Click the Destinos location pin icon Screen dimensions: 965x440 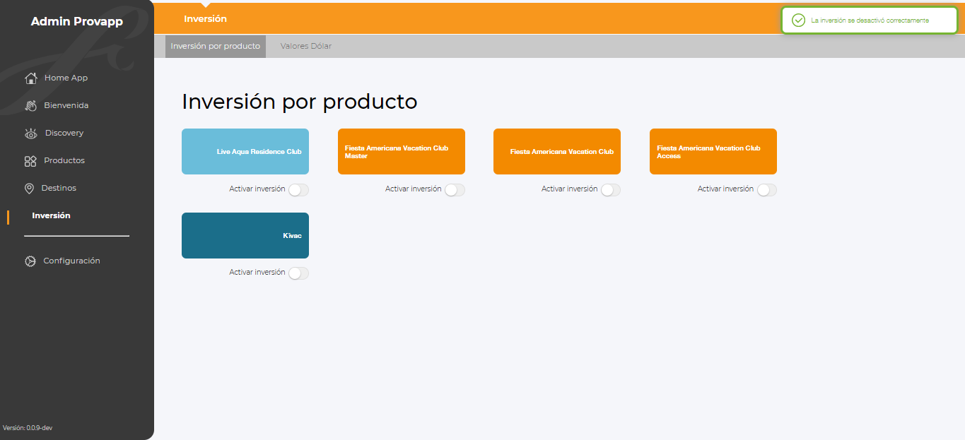(x=29, y=189)
